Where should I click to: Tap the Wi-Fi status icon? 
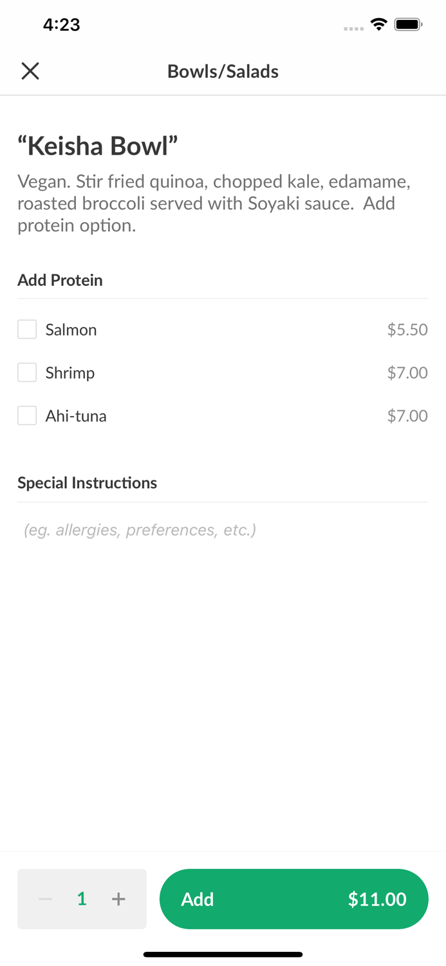[379, 24]
